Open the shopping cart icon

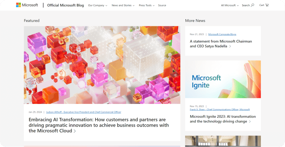pyautogui.click(x=267, y=5)
